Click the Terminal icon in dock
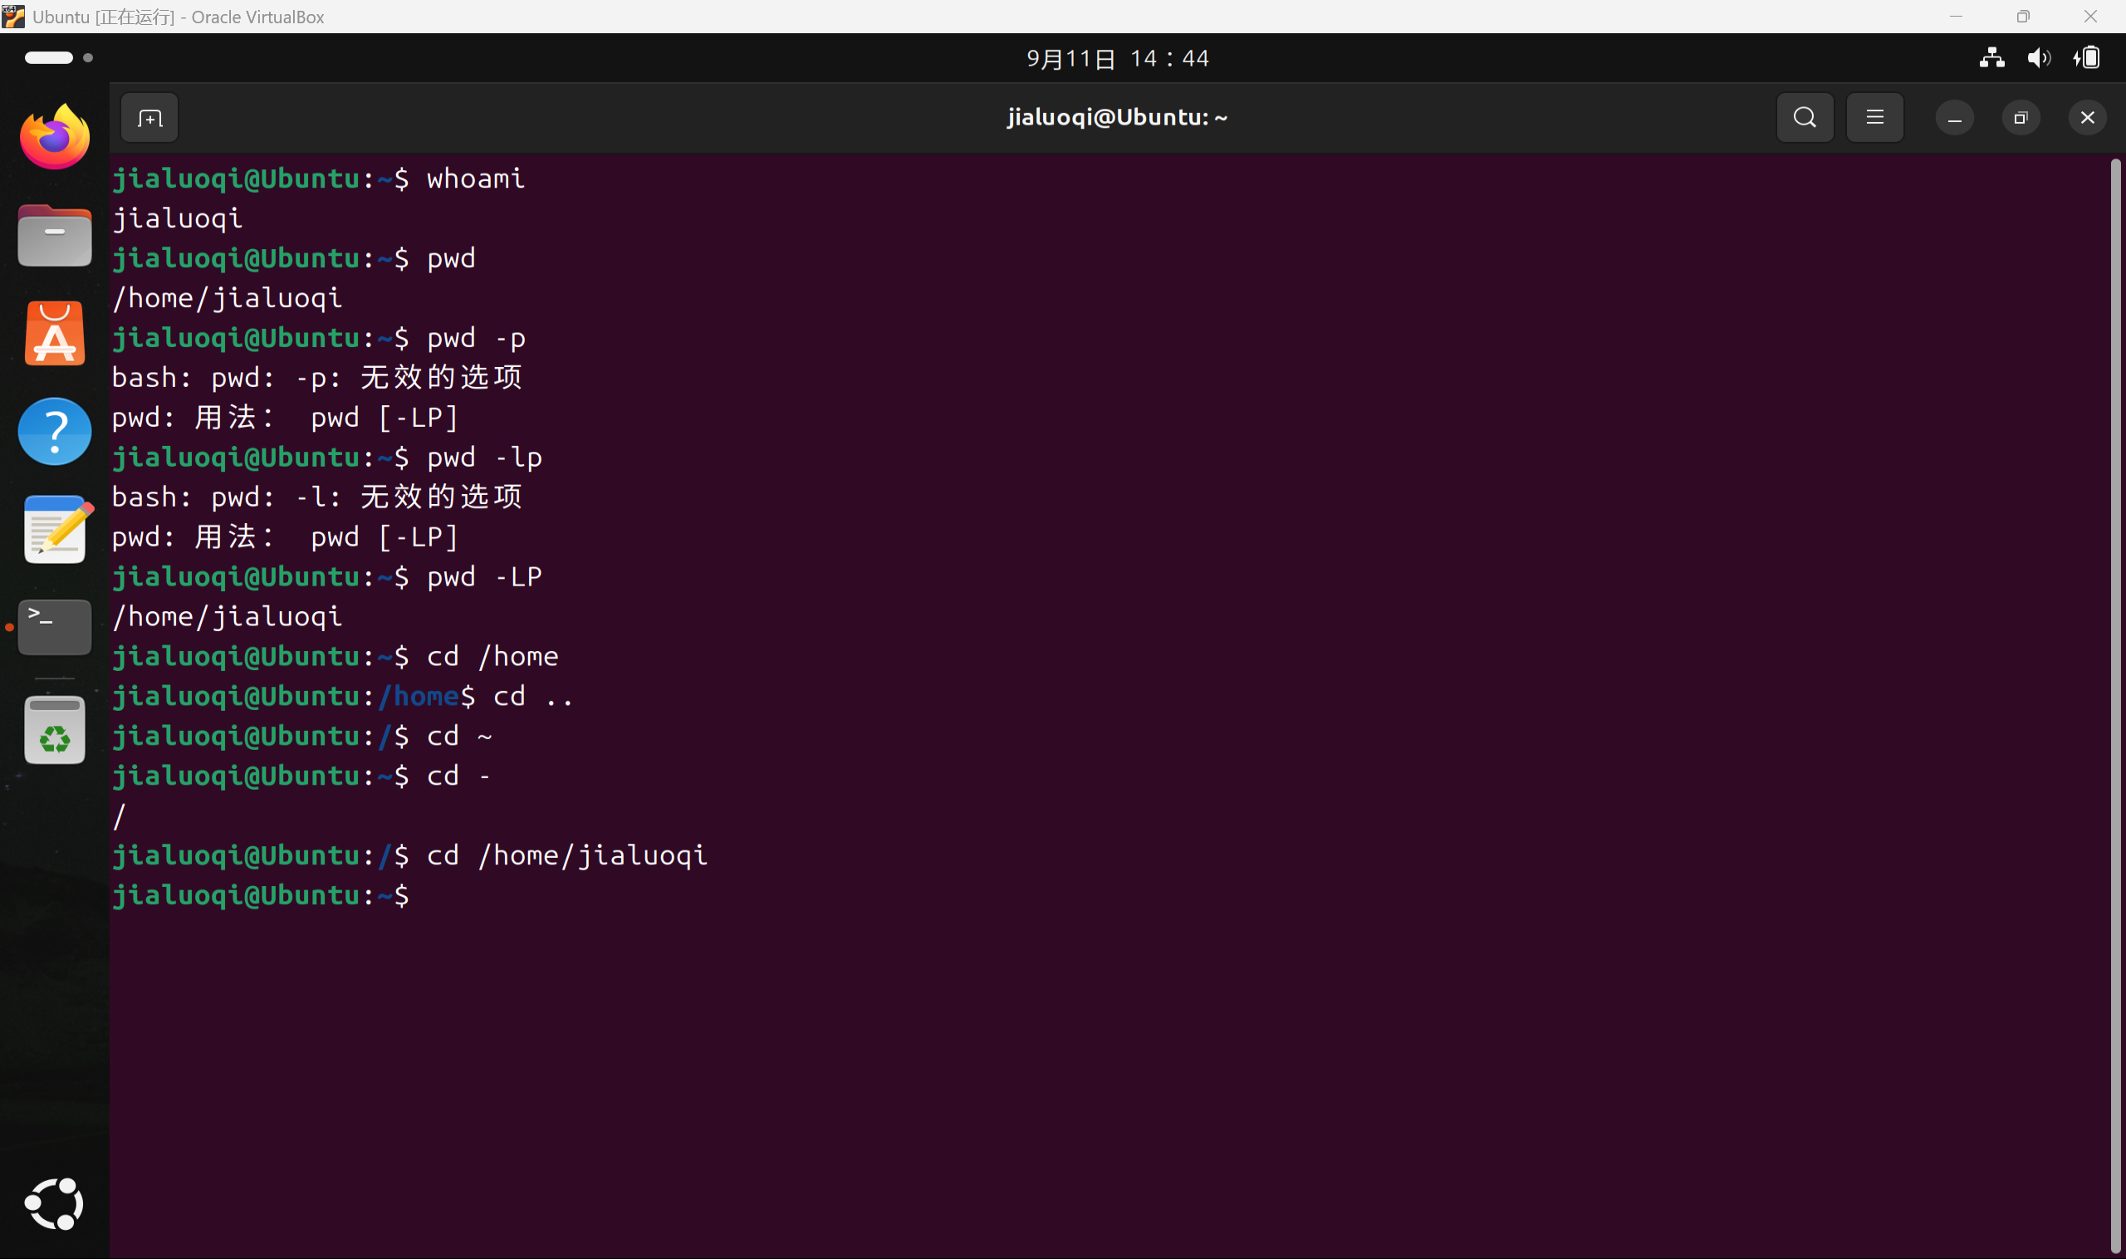The image size is (2126, 1259). (55, 627)
